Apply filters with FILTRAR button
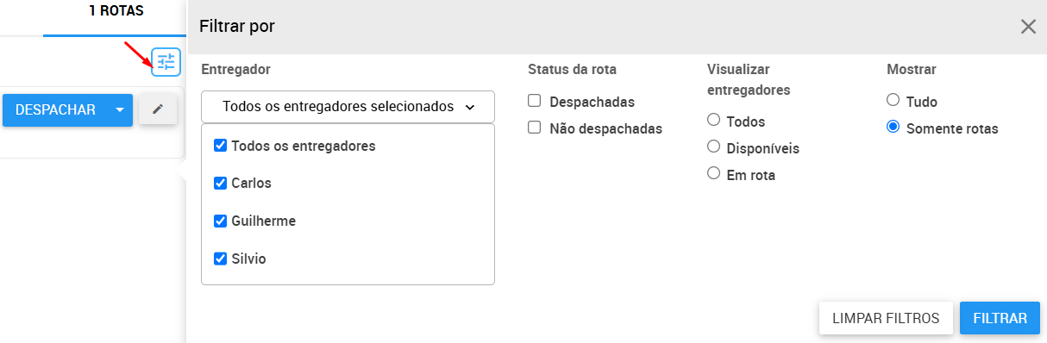 pos(1000,318)
